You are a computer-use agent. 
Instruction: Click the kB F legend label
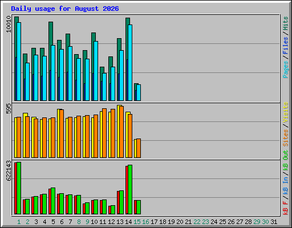point(286,207)
